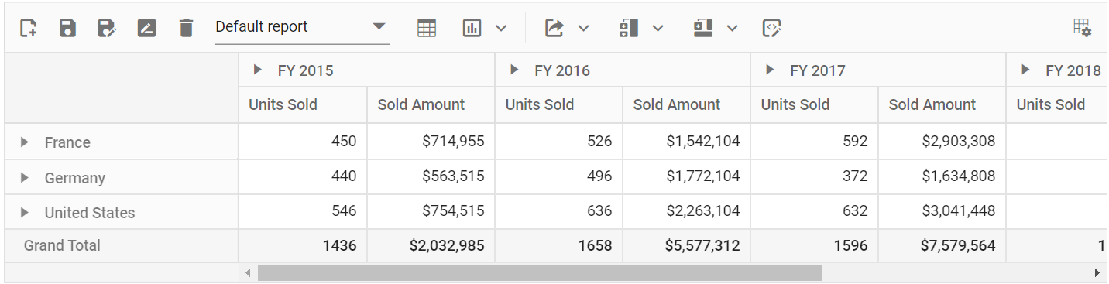This screenshot has width=1109, height=284.
Task: Select Grand Total cell 1658
Action: (x=558, y=245)
